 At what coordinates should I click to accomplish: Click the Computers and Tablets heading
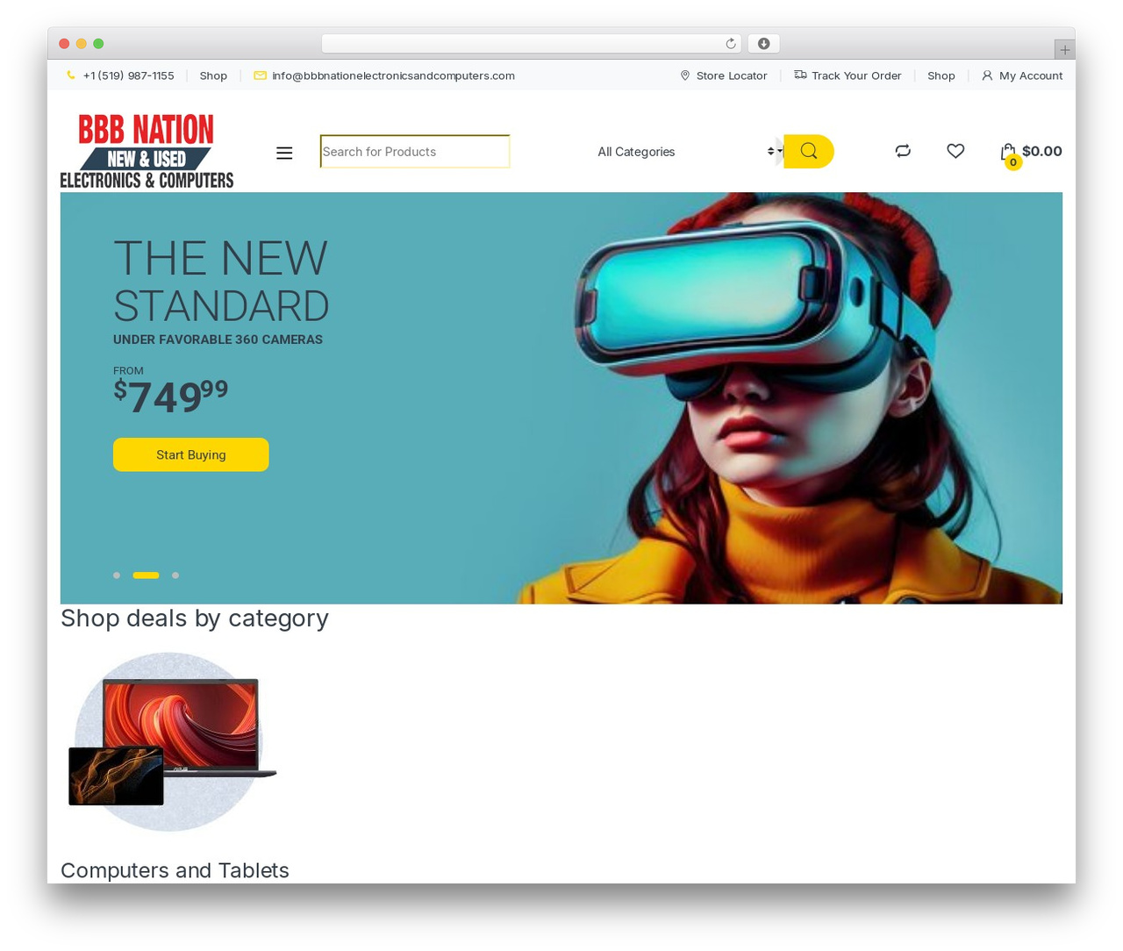click(x=175, y=870)
